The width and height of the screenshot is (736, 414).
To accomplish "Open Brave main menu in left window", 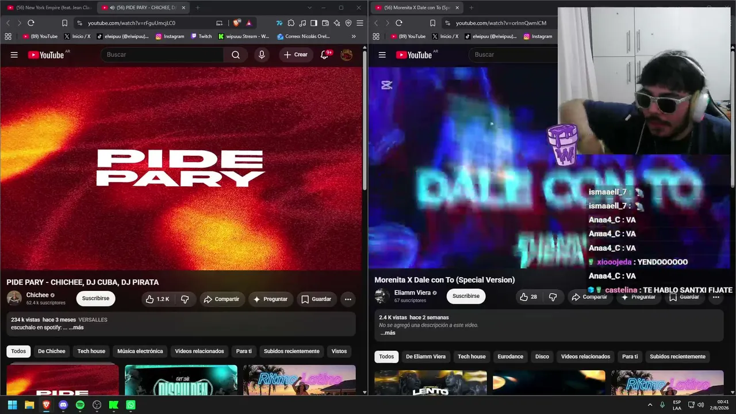I will point(360,23).
